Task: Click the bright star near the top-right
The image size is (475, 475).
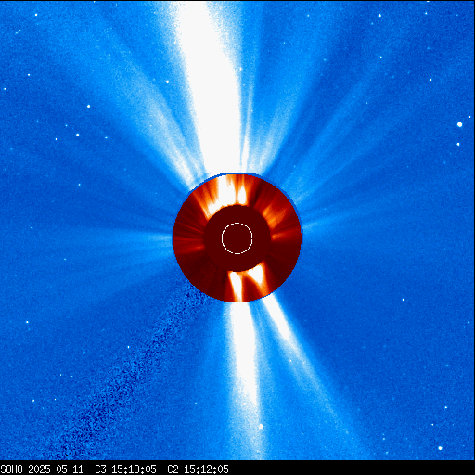Action: (379, 15)
